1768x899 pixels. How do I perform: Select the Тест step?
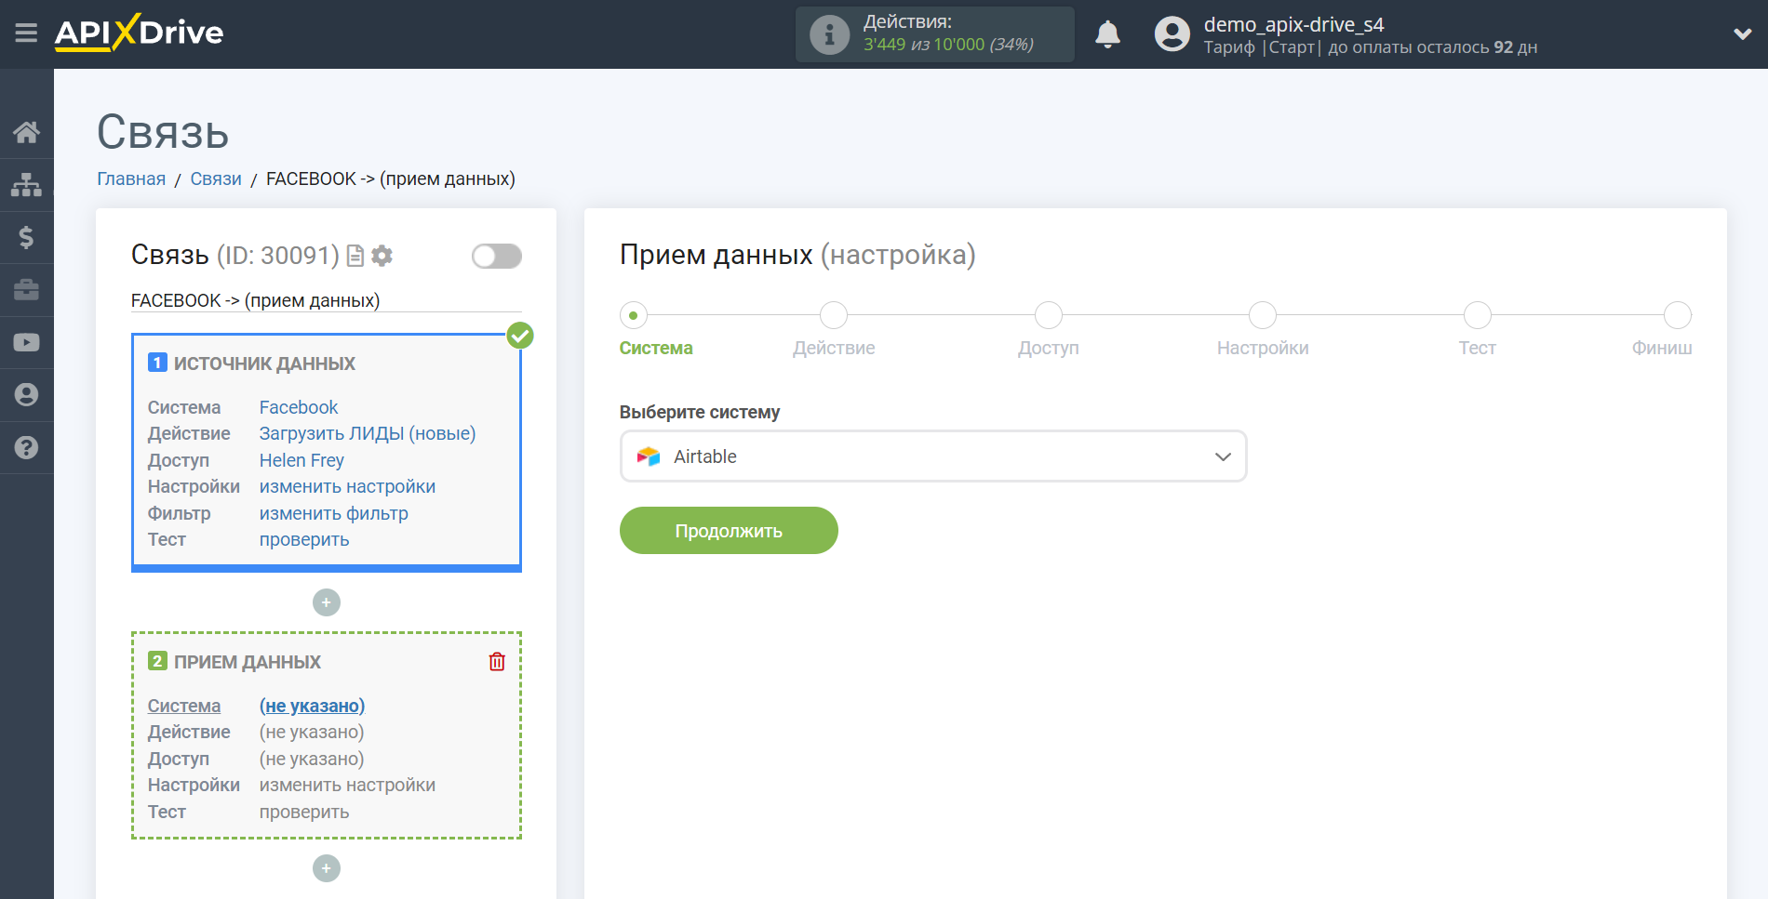[1478, 315]
